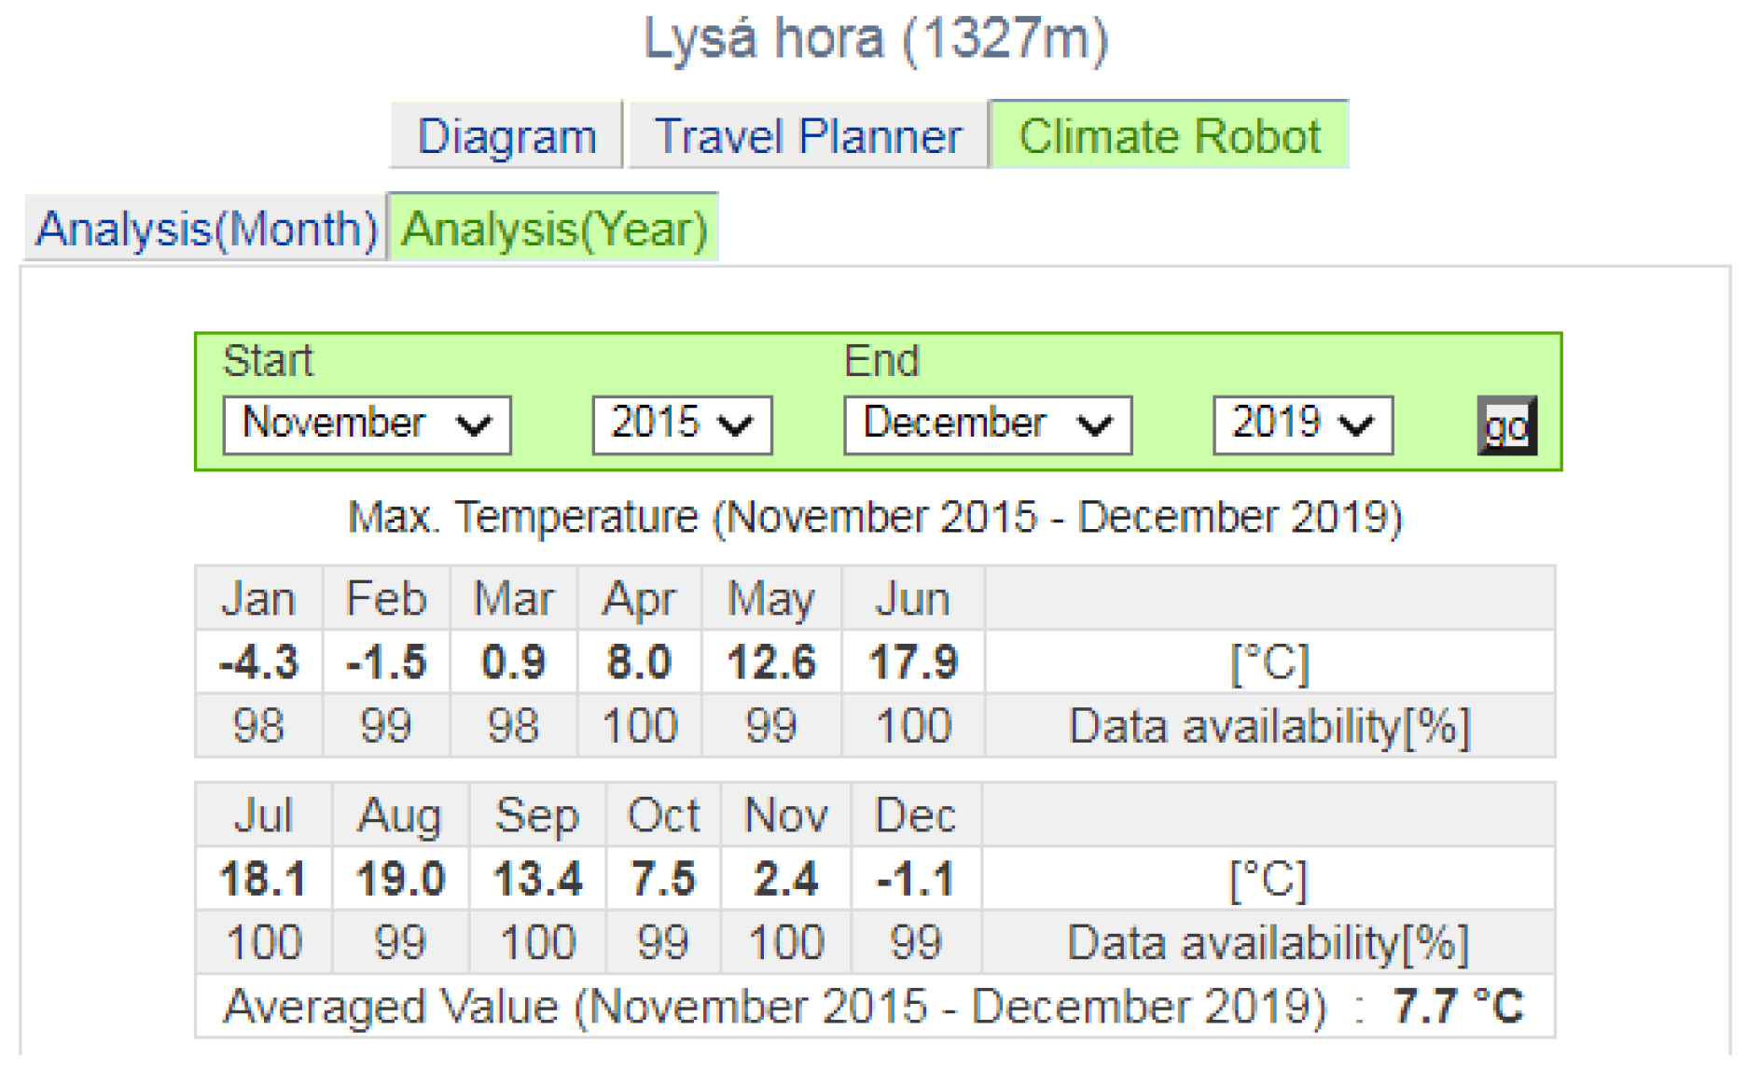Screen dimensions: 1747x1086
Task: Expand the Start year dropdown showing 2015
Action: [682, 425]
